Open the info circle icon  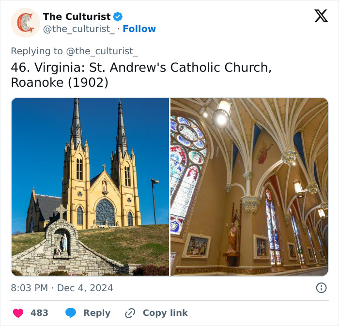point(321,288)
